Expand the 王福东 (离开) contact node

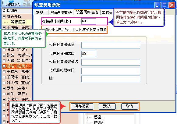coord(4,72)
